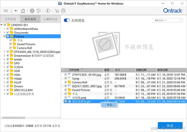Click the search magnifier icon
Viewport: 187px width, 132px height.
click(181, 20)
